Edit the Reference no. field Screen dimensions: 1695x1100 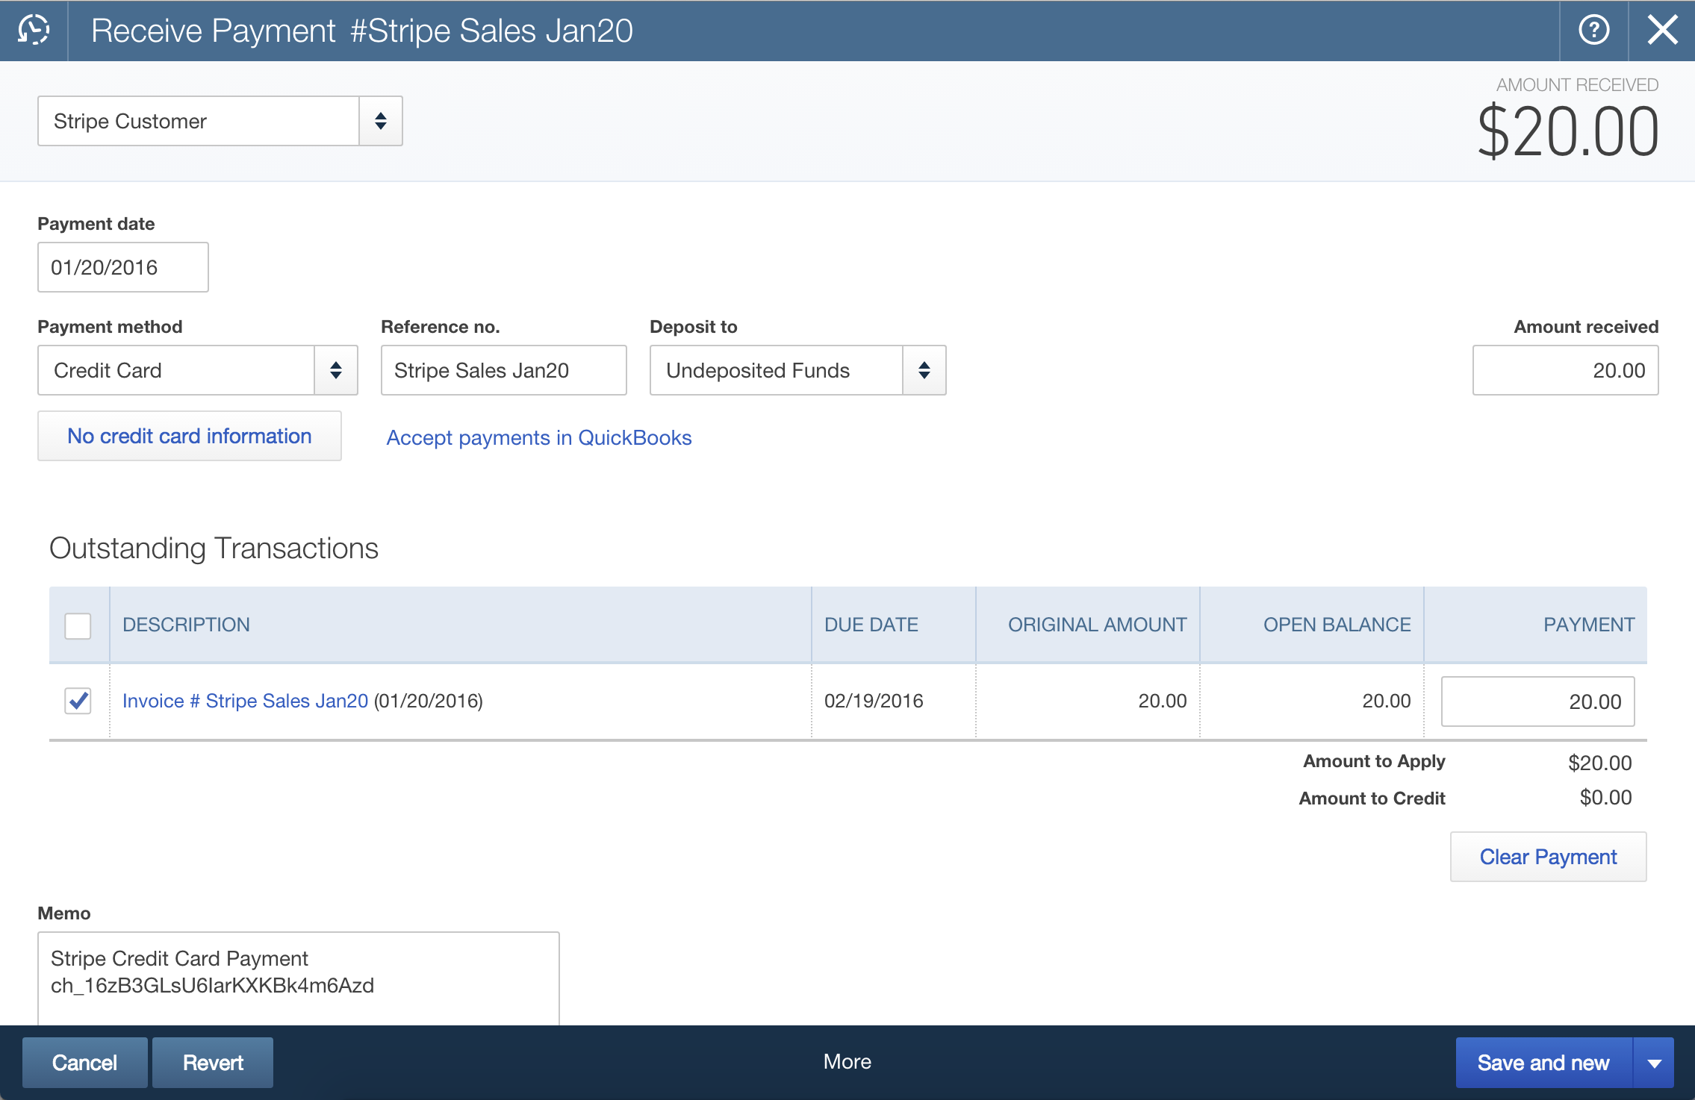504,370
